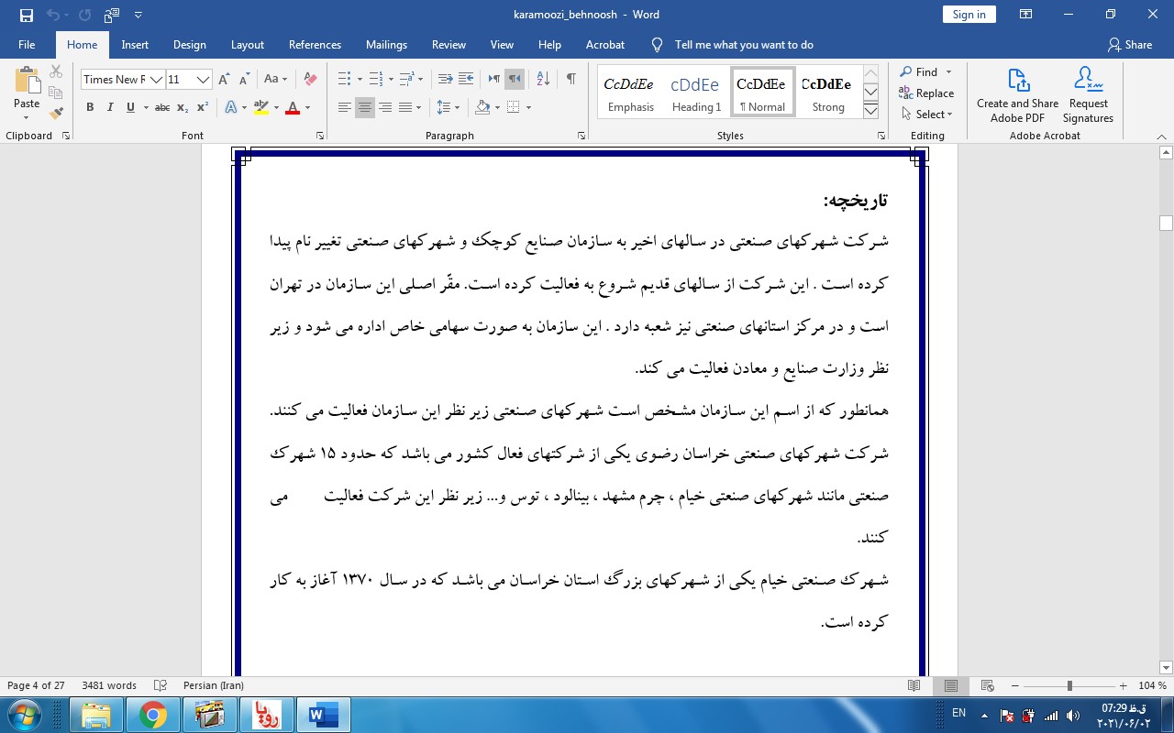Click the Format Painter brush icon

pos(56,114)
